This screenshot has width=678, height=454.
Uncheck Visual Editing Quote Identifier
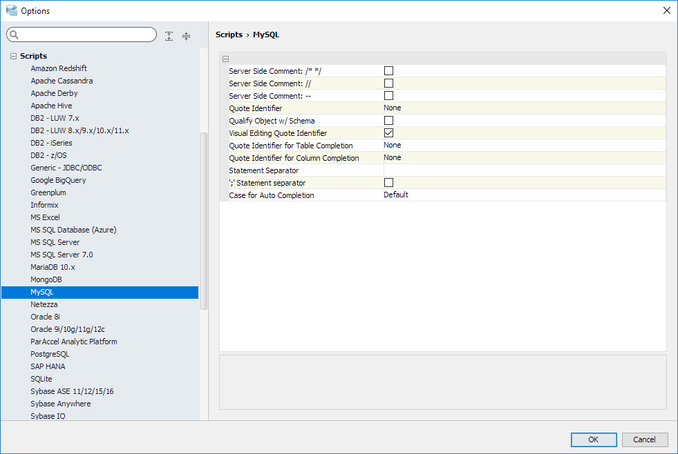coord(388,132)
